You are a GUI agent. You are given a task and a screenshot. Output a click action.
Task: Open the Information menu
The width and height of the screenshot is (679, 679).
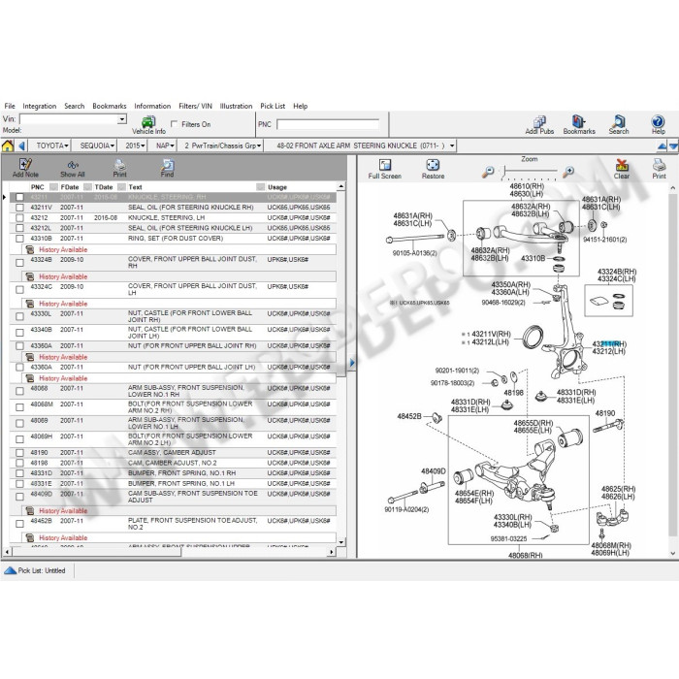pyautogui.click(x=152, y=106)
